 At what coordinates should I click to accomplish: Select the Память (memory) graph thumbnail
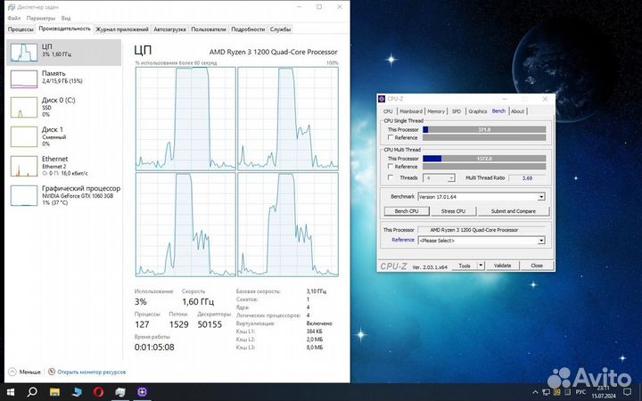tap(21, 78)
